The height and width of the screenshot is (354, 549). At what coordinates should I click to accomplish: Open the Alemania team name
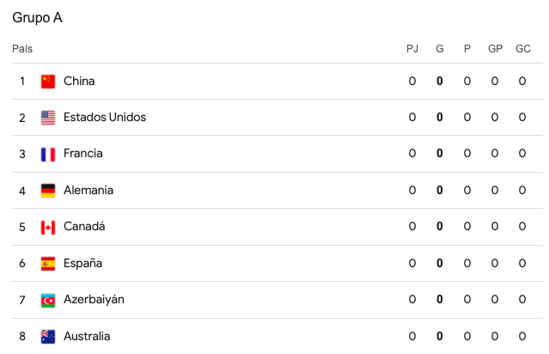[x=88, y=191]
